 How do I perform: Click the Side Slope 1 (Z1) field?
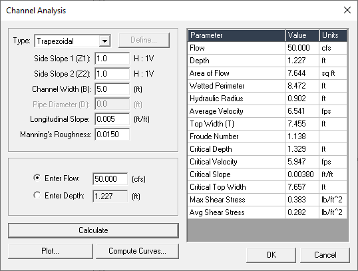pyautogui.click(x=112, y=59)
